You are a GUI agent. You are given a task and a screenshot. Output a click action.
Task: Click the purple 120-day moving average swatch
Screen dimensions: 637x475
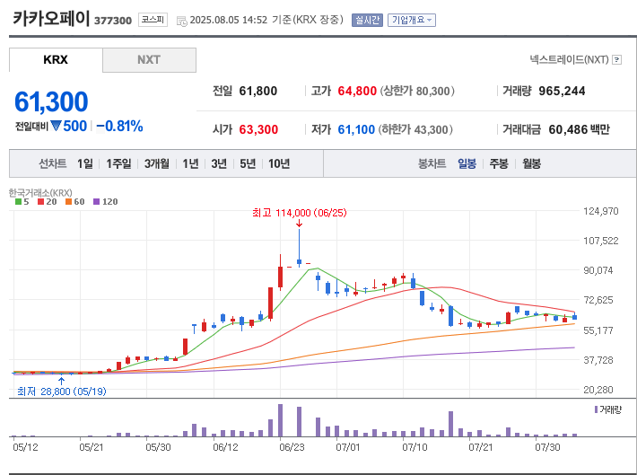tap(96, 202)
